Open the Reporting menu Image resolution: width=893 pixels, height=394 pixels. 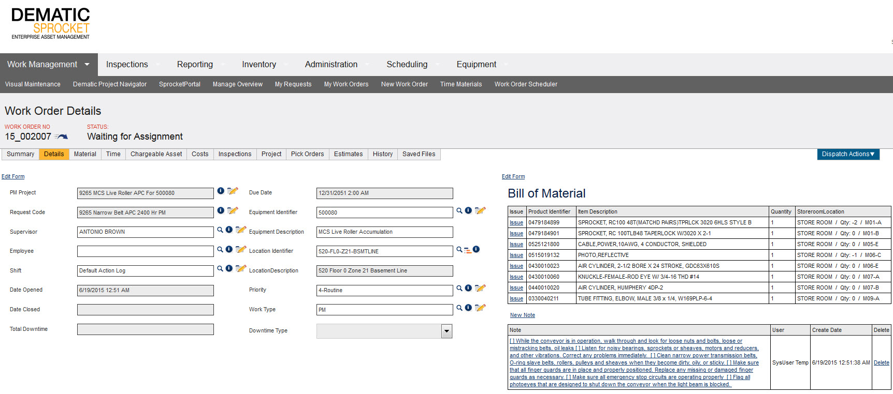[x=195, y=65]
